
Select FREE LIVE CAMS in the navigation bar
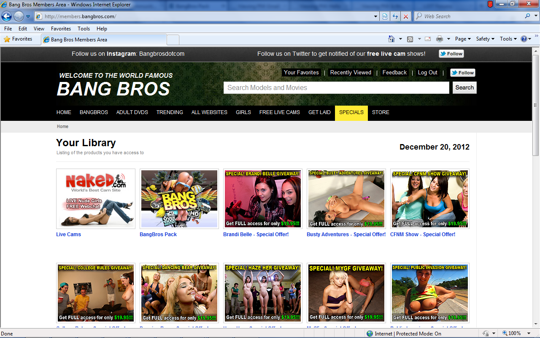(280, 112)
